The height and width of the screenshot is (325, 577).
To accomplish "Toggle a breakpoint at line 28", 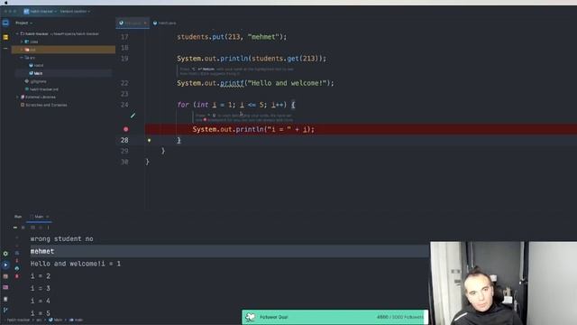I will (x=124, y=141).
